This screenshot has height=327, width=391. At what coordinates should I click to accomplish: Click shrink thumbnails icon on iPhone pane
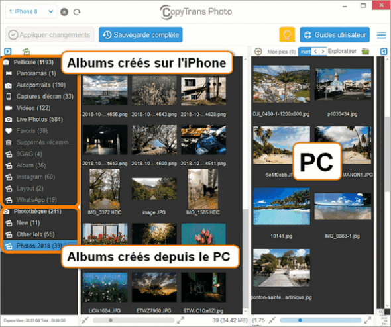click(85, 320)
